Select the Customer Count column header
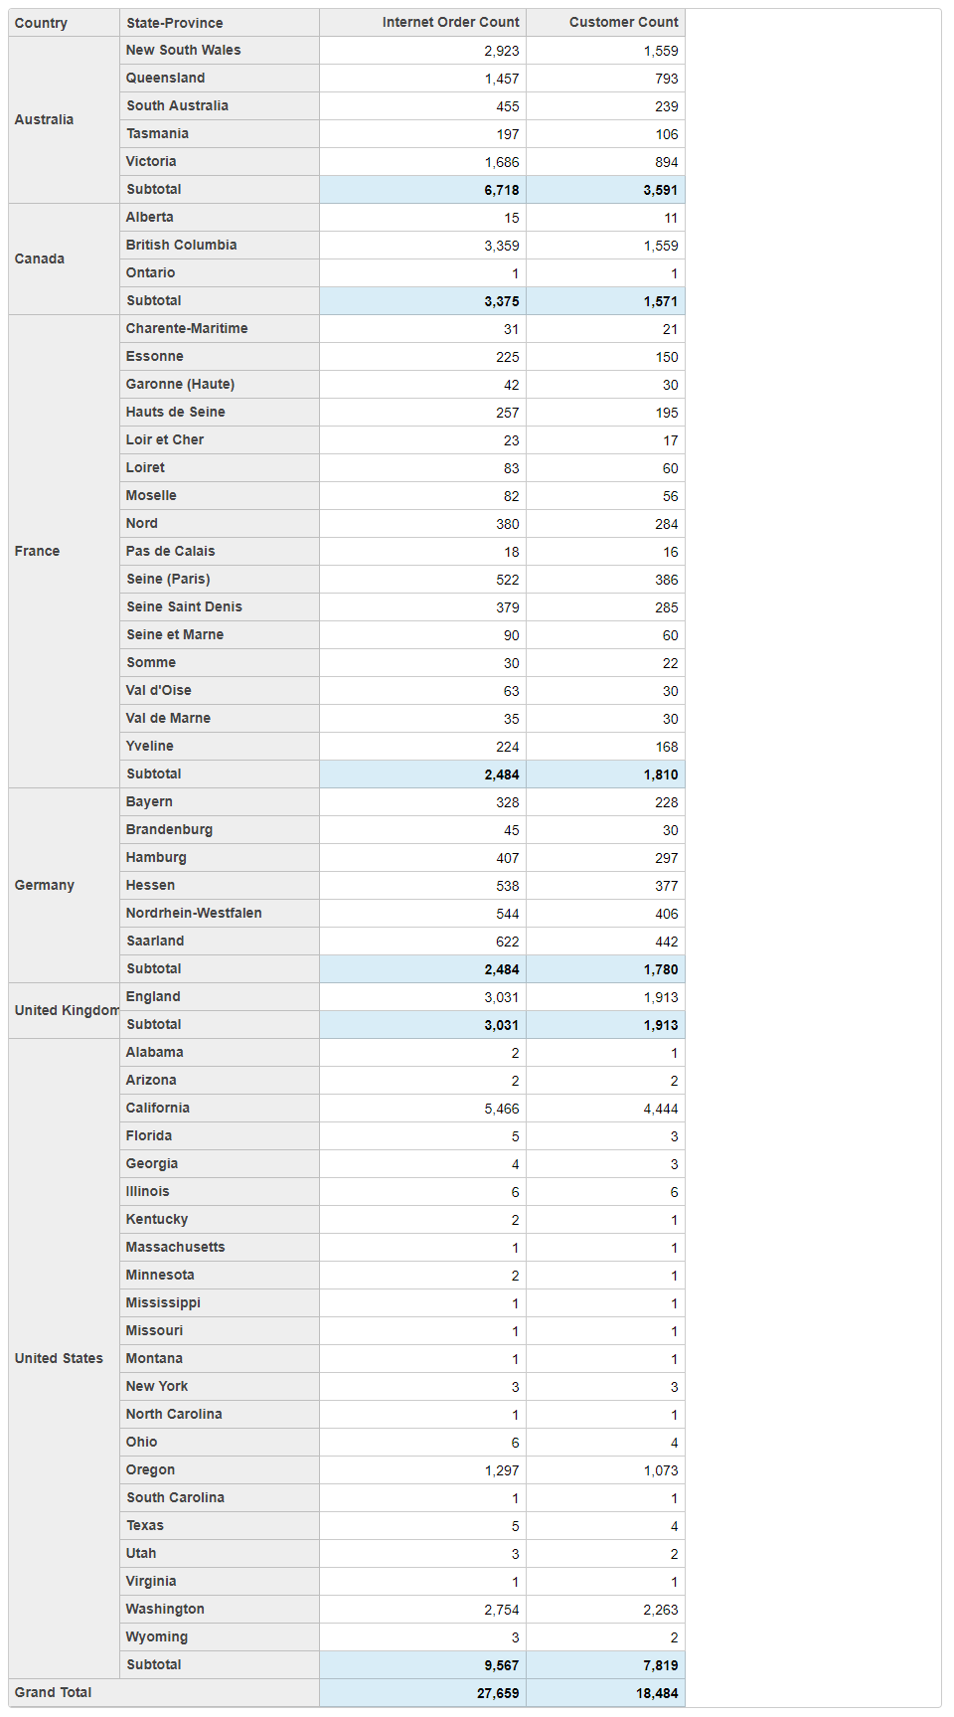 pyautogui.click(x=623, y=22)
